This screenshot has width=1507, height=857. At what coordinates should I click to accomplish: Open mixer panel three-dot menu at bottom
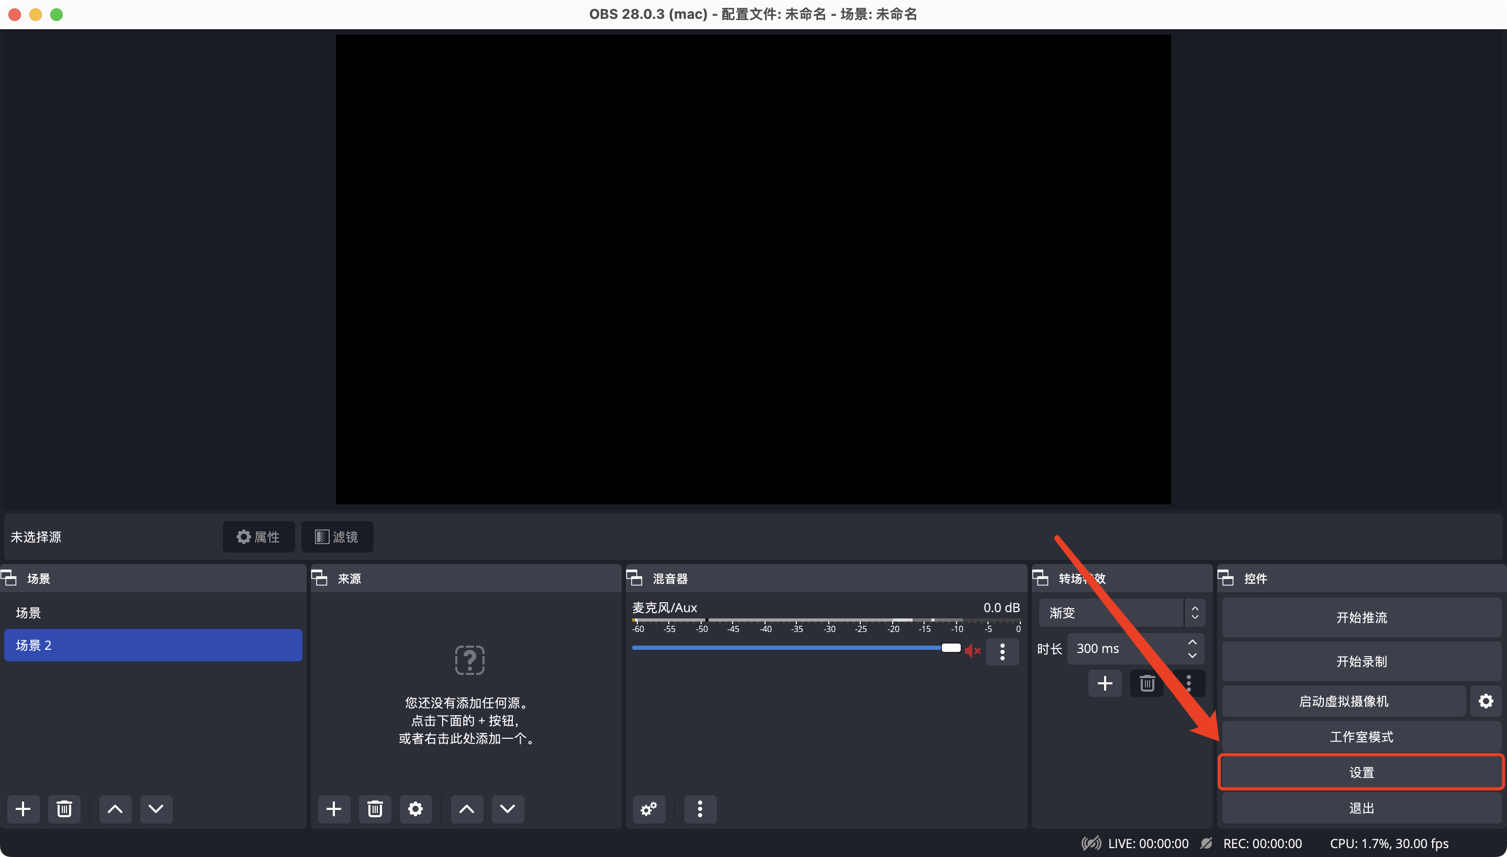coord(700,809)
